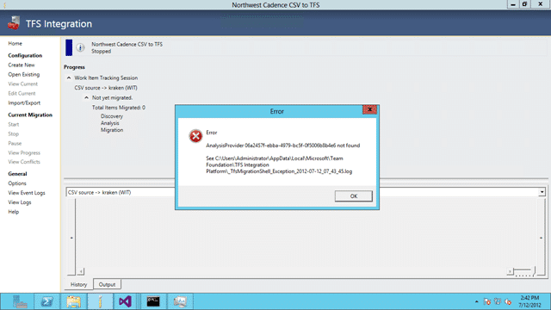The height and width of the screenshot is (310, 551).
Task: Click the TFS Integration logo icon
Action: pyautogui.click(x=14, y=23)
